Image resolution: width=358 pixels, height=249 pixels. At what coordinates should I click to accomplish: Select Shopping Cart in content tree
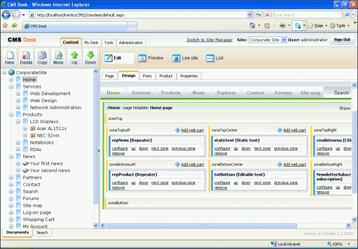(x=39, y=220)
